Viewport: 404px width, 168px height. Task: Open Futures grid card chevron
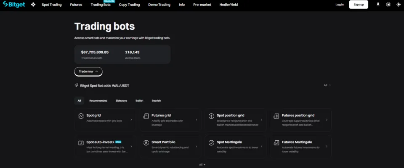click(x=197, y=120)
